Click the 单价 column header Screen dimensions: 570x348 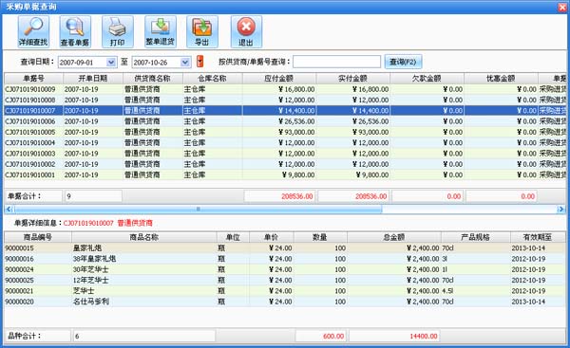(x=272, y=237)
